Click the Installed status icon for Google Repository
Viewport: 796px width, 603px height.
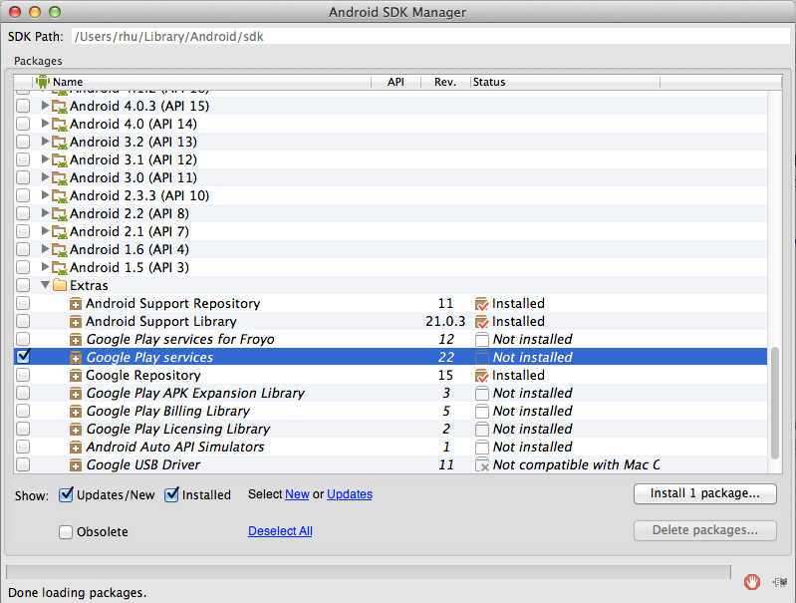481,376
